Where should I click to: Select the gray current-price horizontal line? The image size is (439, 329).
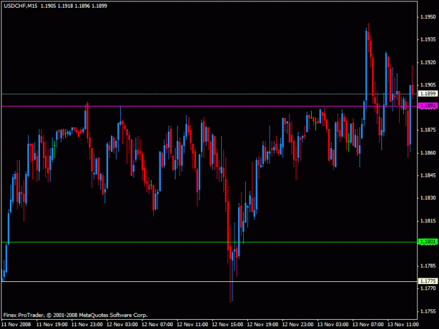209,94
